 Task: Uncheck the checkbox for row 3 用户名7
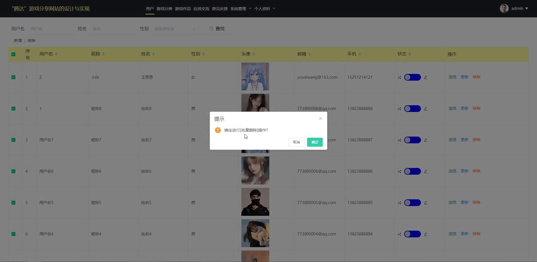tap(13, 140)
